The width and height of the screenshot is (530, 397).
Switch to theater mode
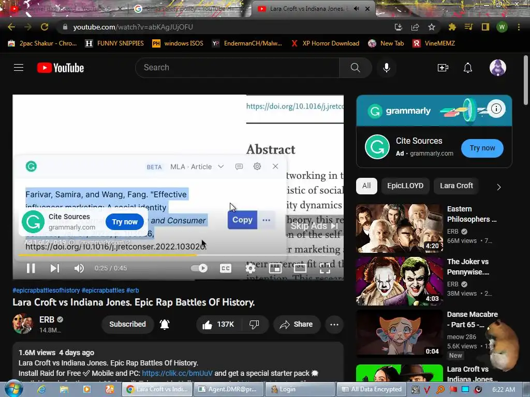[x=300, y=268]
